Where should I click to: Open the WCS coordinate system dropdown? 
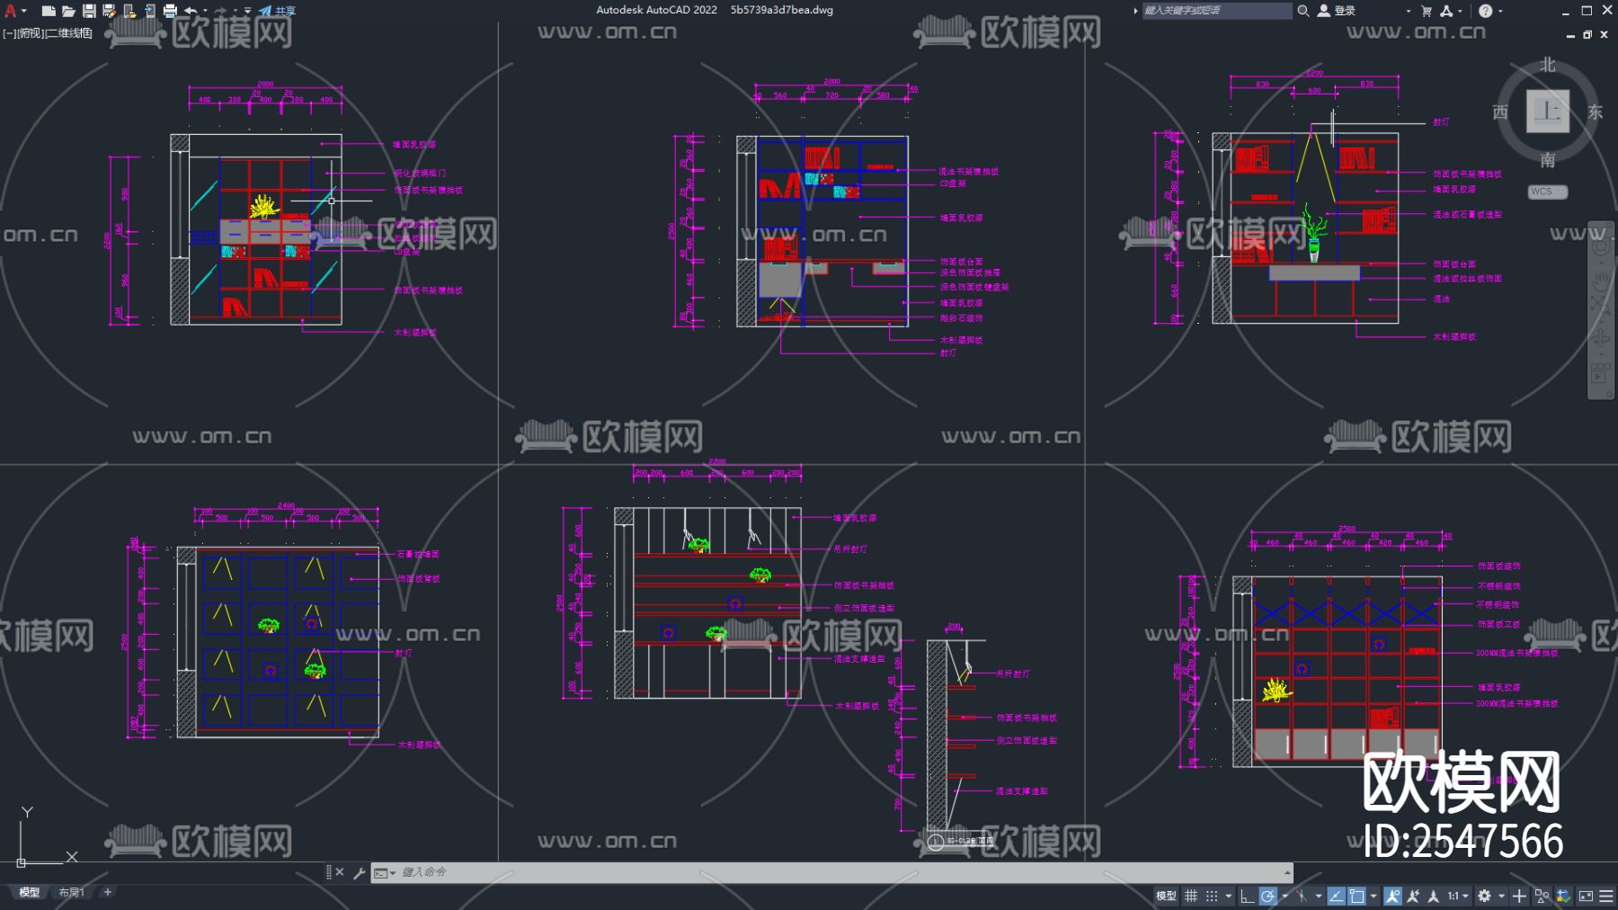point(1548,192)
